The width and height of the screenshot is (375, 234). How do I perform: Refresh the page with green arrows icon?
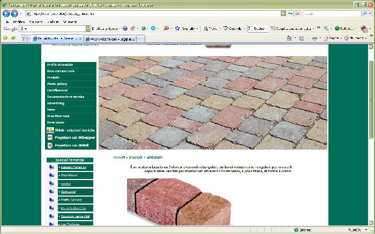[290, 13]
